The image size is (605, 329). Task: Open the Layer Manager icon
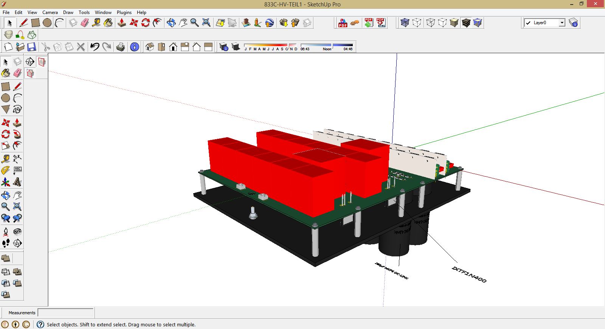[x=573, y=23]
